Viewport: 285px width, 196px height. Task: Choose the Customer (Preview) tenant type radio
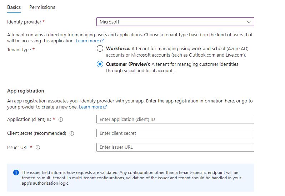[x=100, y=64]
